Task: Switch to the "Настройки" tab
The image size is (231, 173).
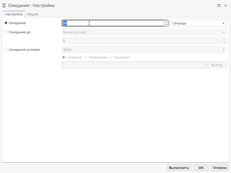Action: click(13, 14)
